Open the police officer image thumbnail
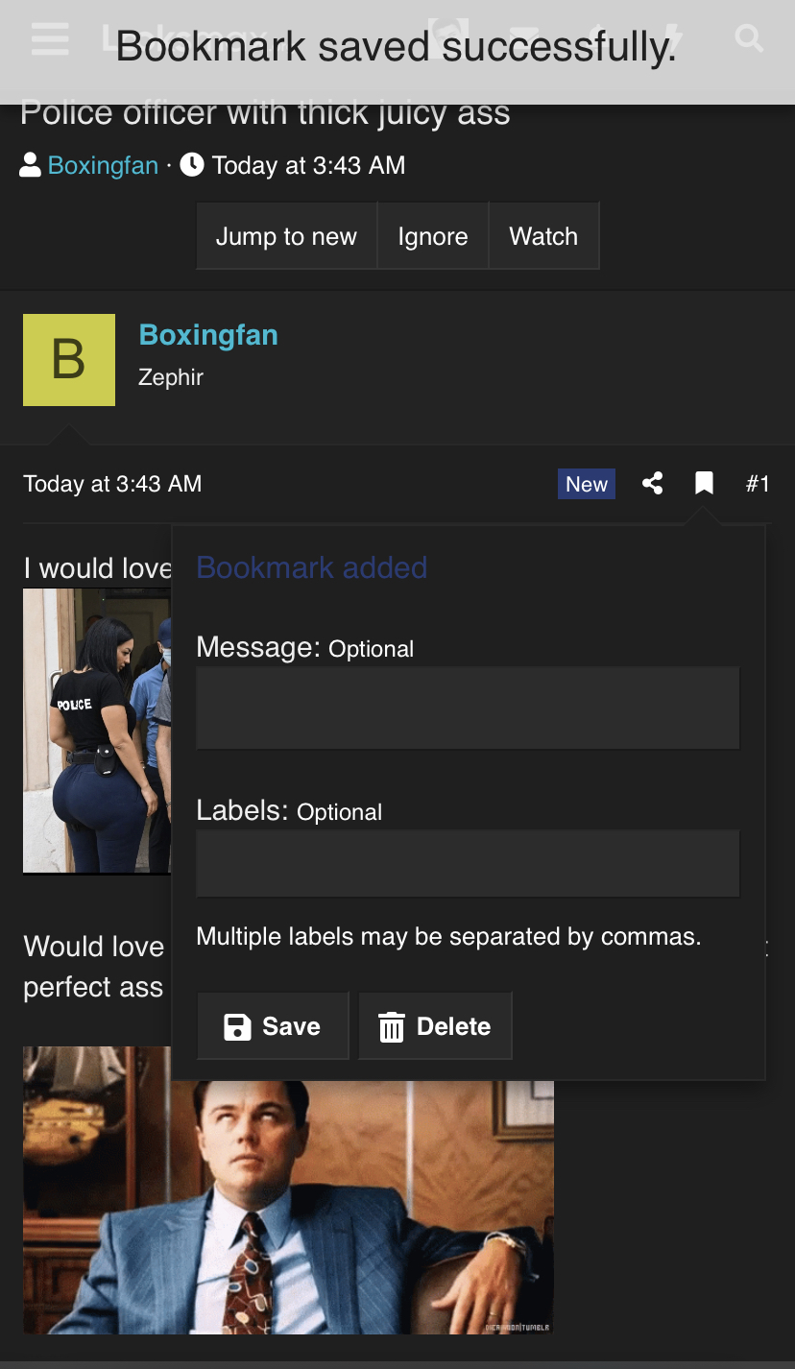The image size is (795, 1369). click(97, 731)
